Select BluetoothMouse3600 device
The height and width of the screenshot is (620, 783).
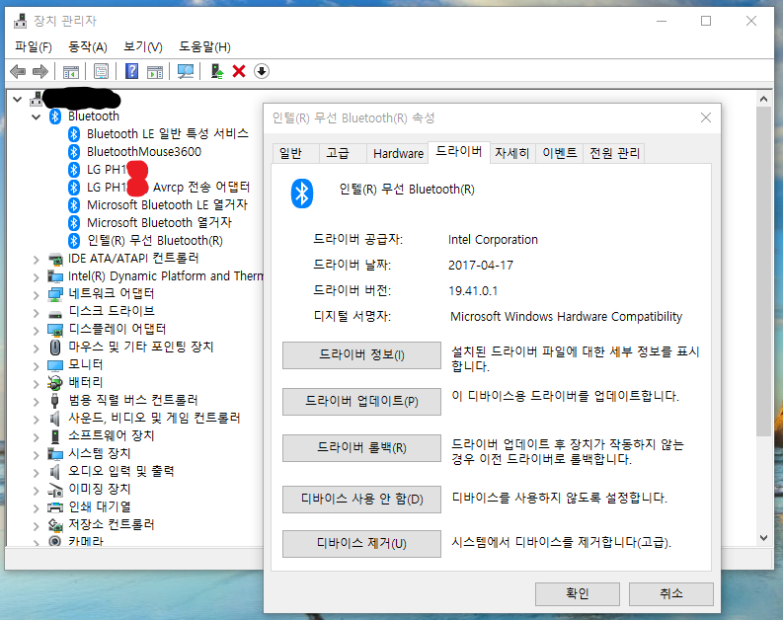[x=144, y=152]
